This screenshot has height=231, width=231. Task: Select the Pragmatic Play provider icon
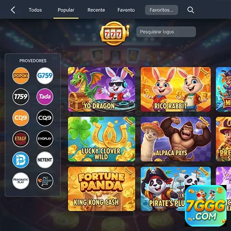pos(21,181)
